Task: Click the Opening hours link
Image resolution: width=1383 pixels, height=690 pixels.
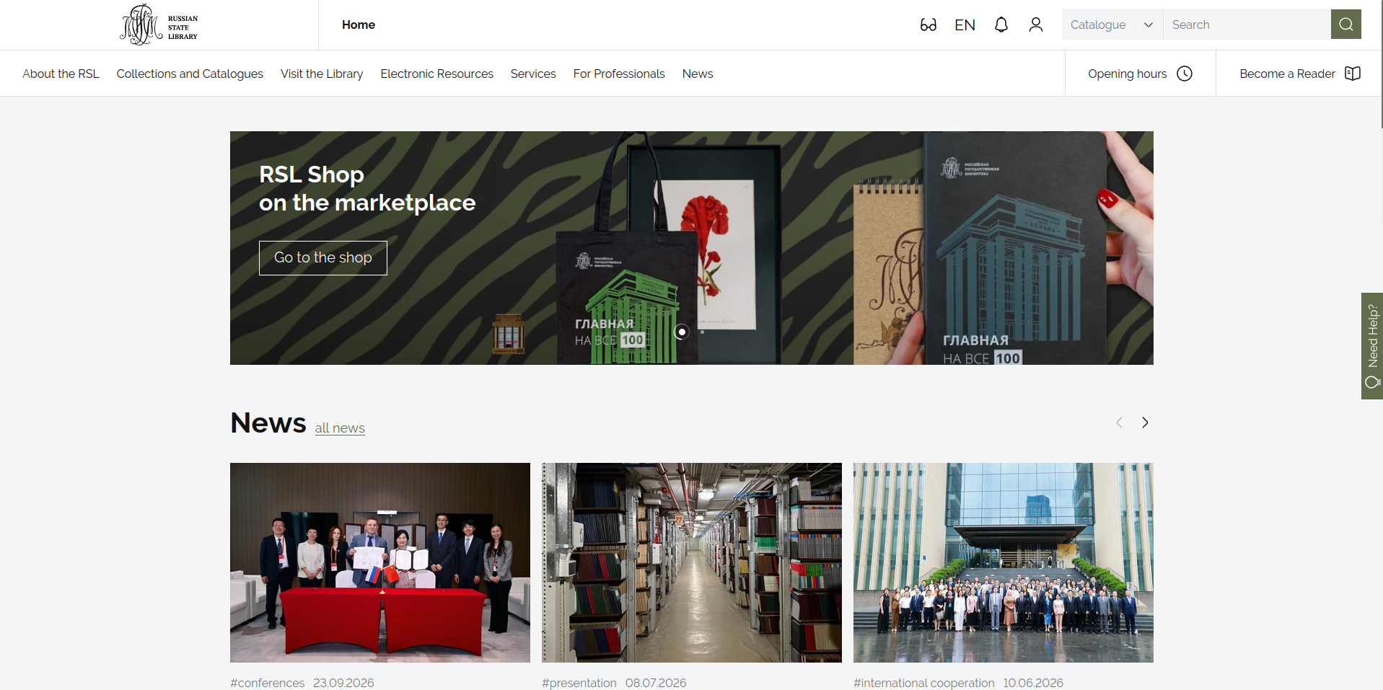Action: point(1127,74)
